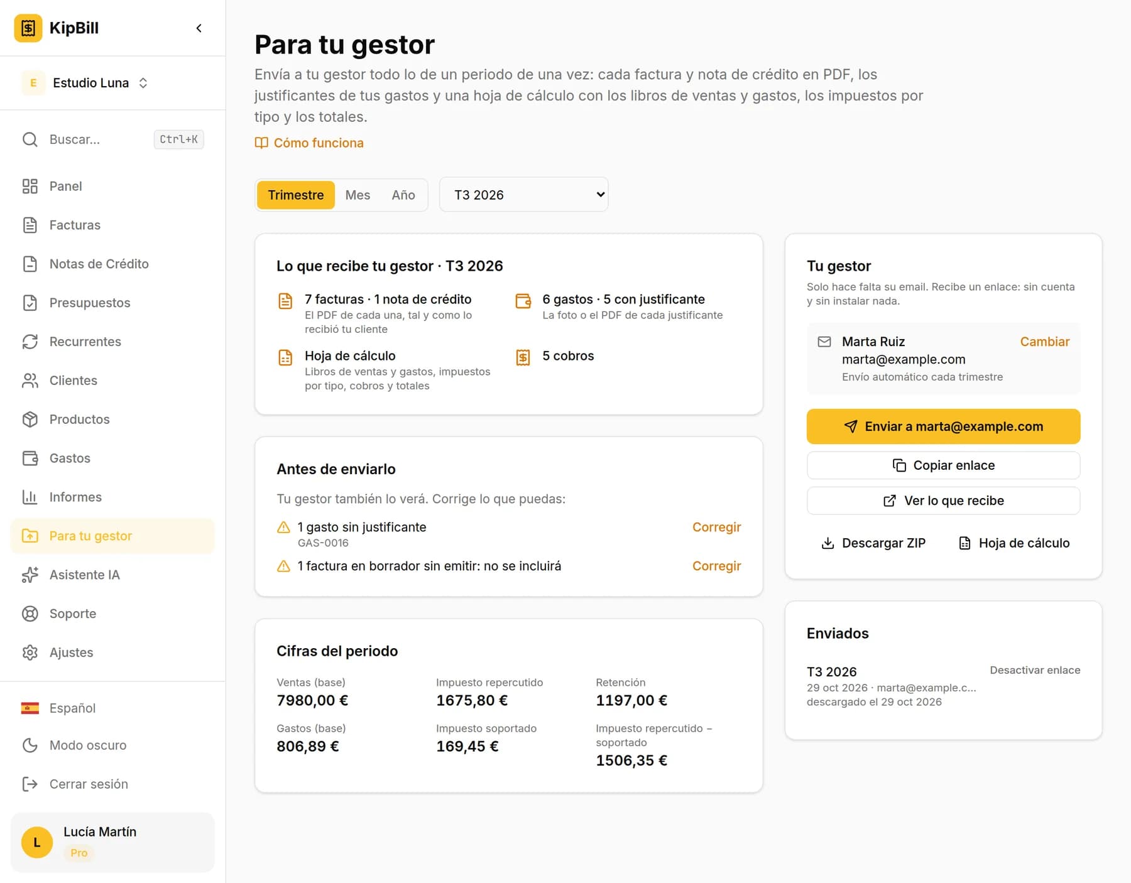Switch to the Mes tab
Image resolution: width=1131 pixels, height=883 pixels.
[x=358, y=195]
